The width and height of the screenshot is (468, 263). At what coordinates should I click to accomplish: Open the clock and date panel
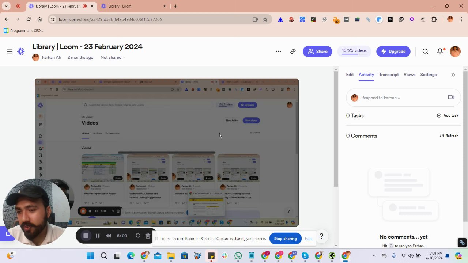click(x=435, y=256)
